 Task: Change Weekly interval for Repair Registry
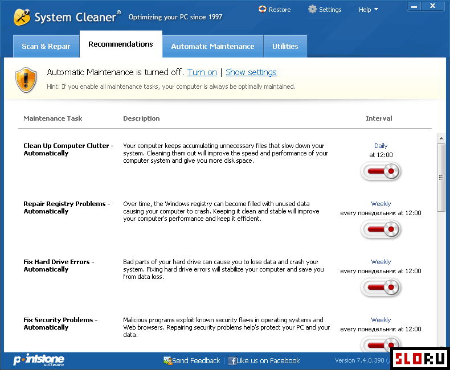click(x=381, y=204)
